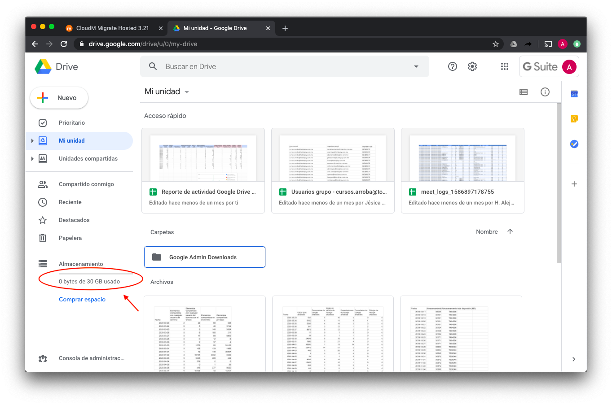Open Usuarios grupo spreadsheet card

(x=333, y=171)
